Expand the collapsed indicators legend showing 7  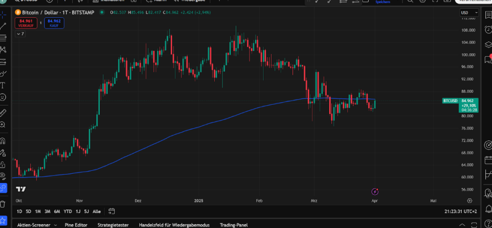pos(20,34)
